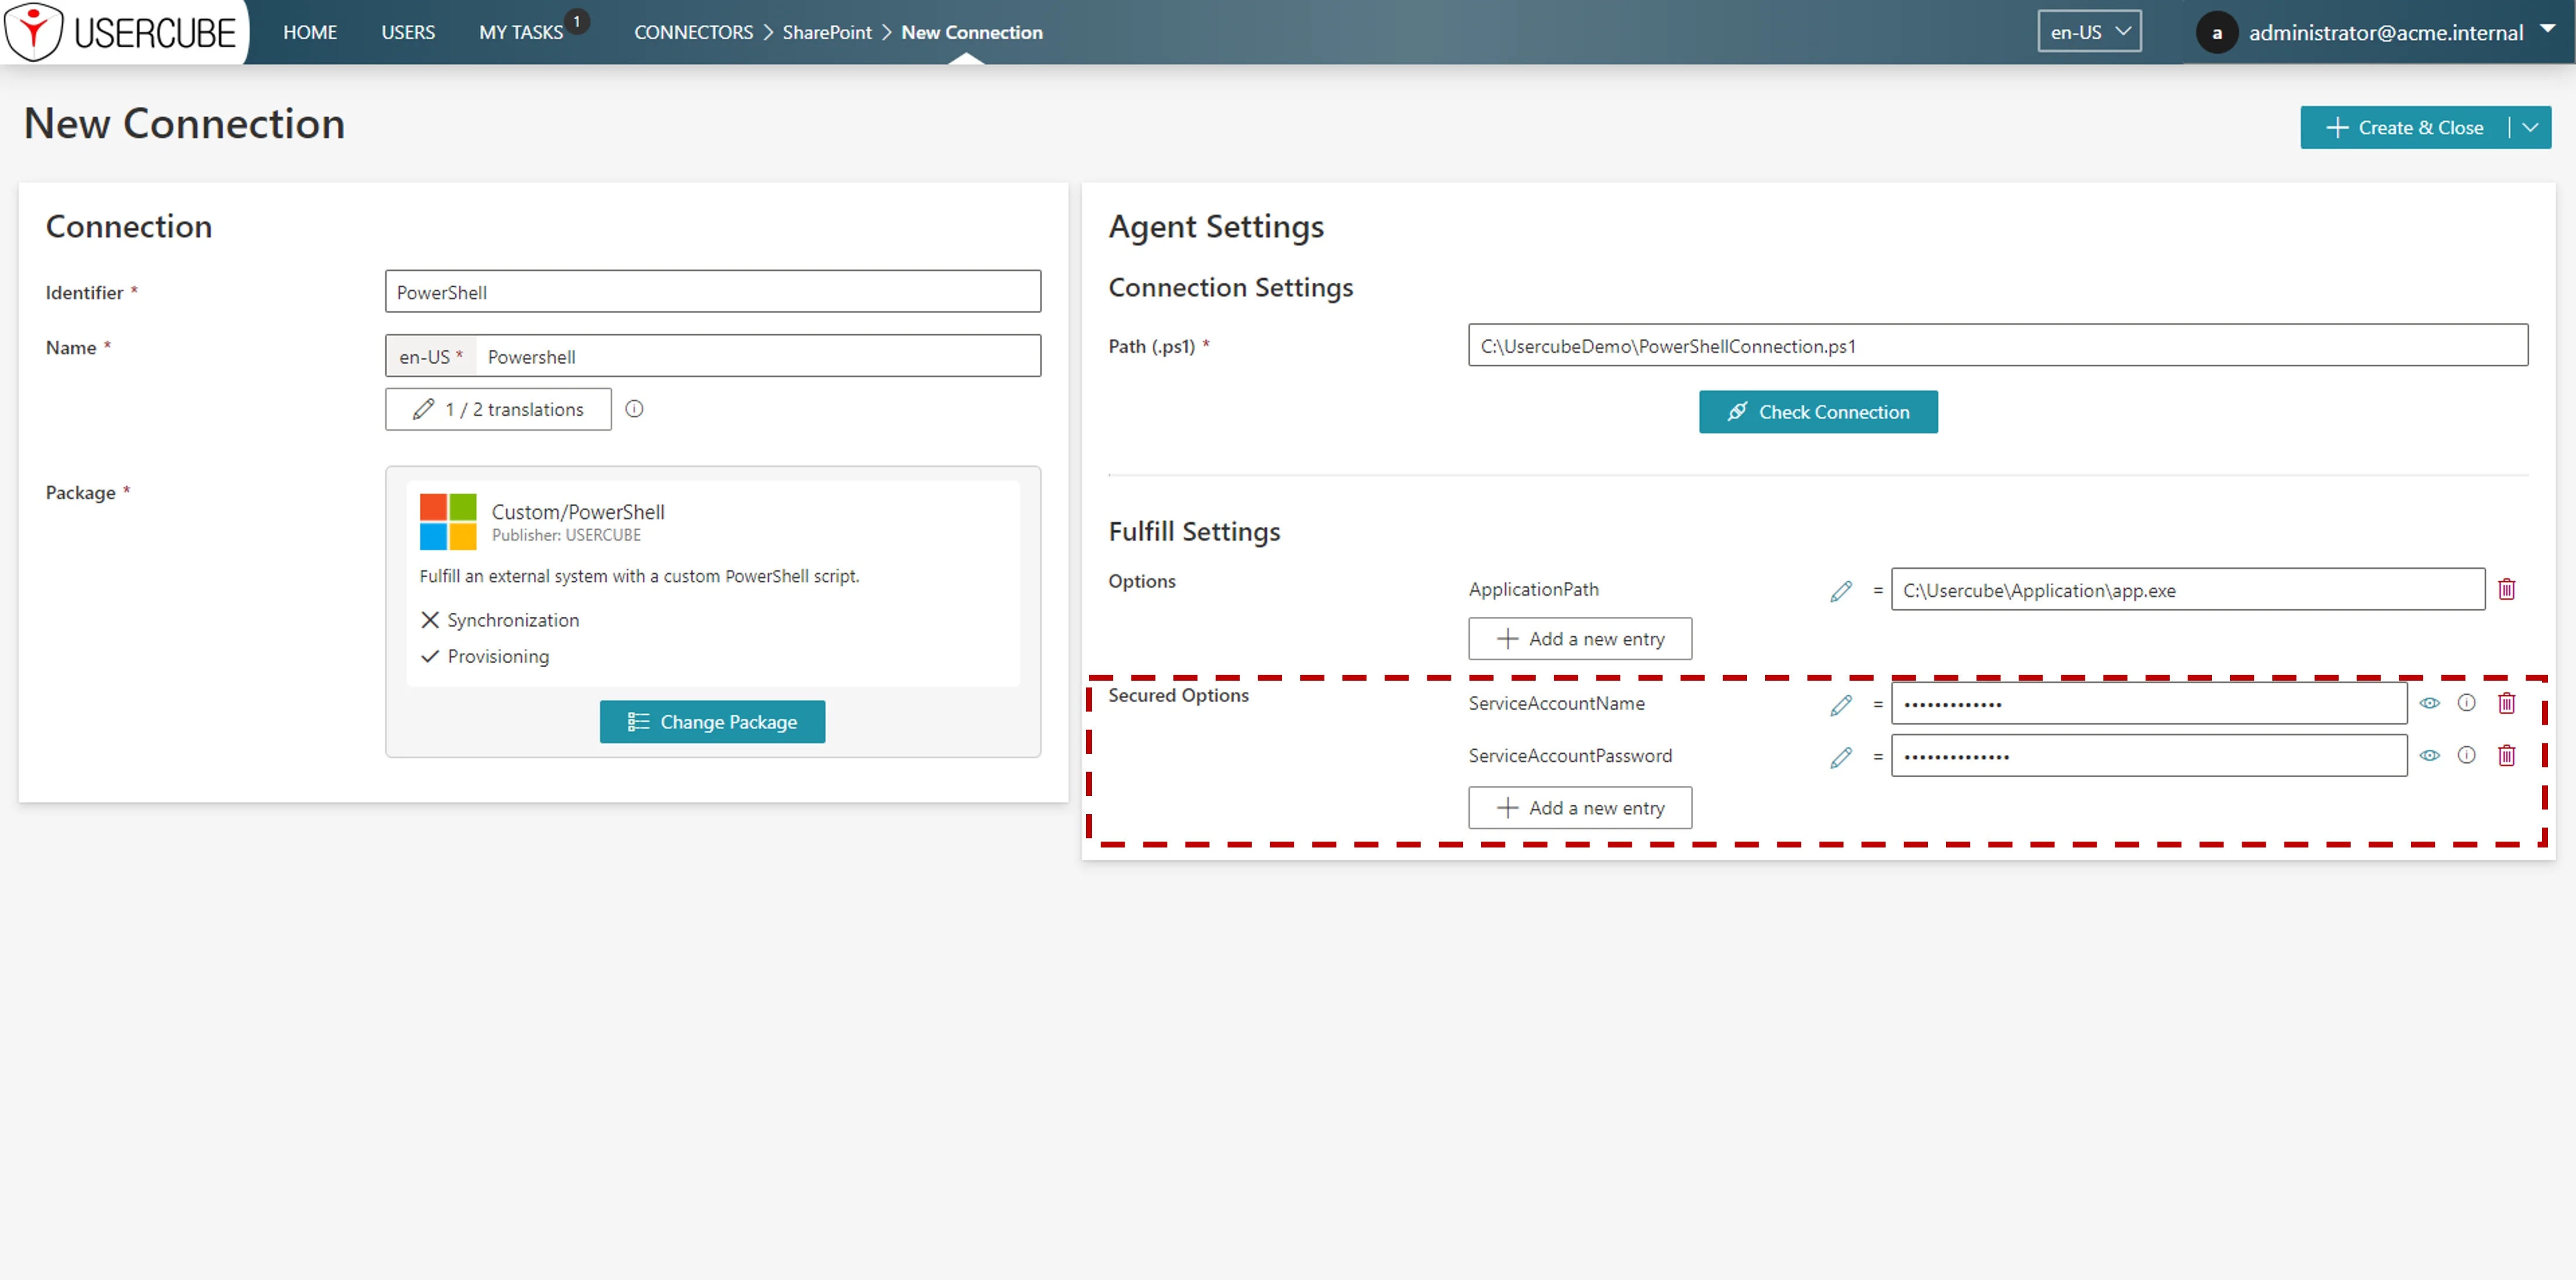
Task: Click the ApplicationPath option label
Action: click(1533, 589)
